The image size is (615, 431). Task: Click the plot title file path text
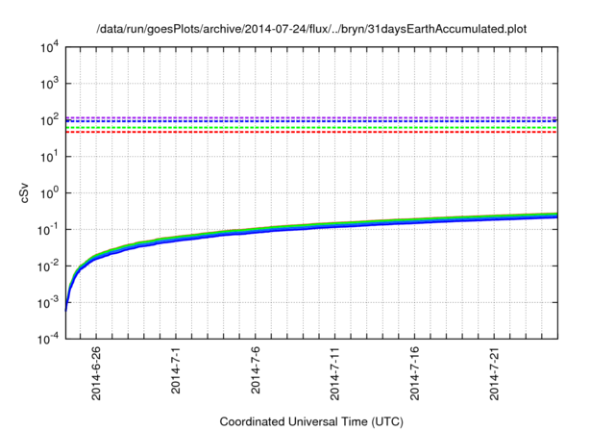coord(311,30)
